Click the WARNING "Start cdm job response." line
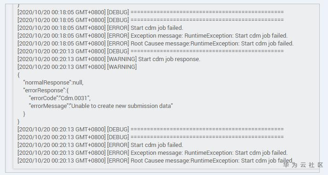328x175 pixels. coord(109,59)
